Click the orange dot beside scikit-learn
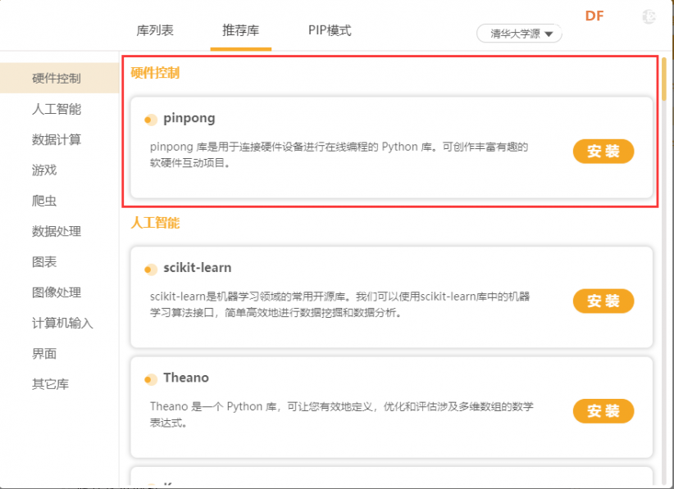 click(150, 269)
